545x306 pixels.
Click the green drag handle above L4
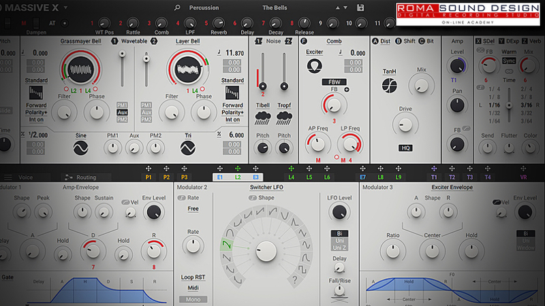coord(292,169)
